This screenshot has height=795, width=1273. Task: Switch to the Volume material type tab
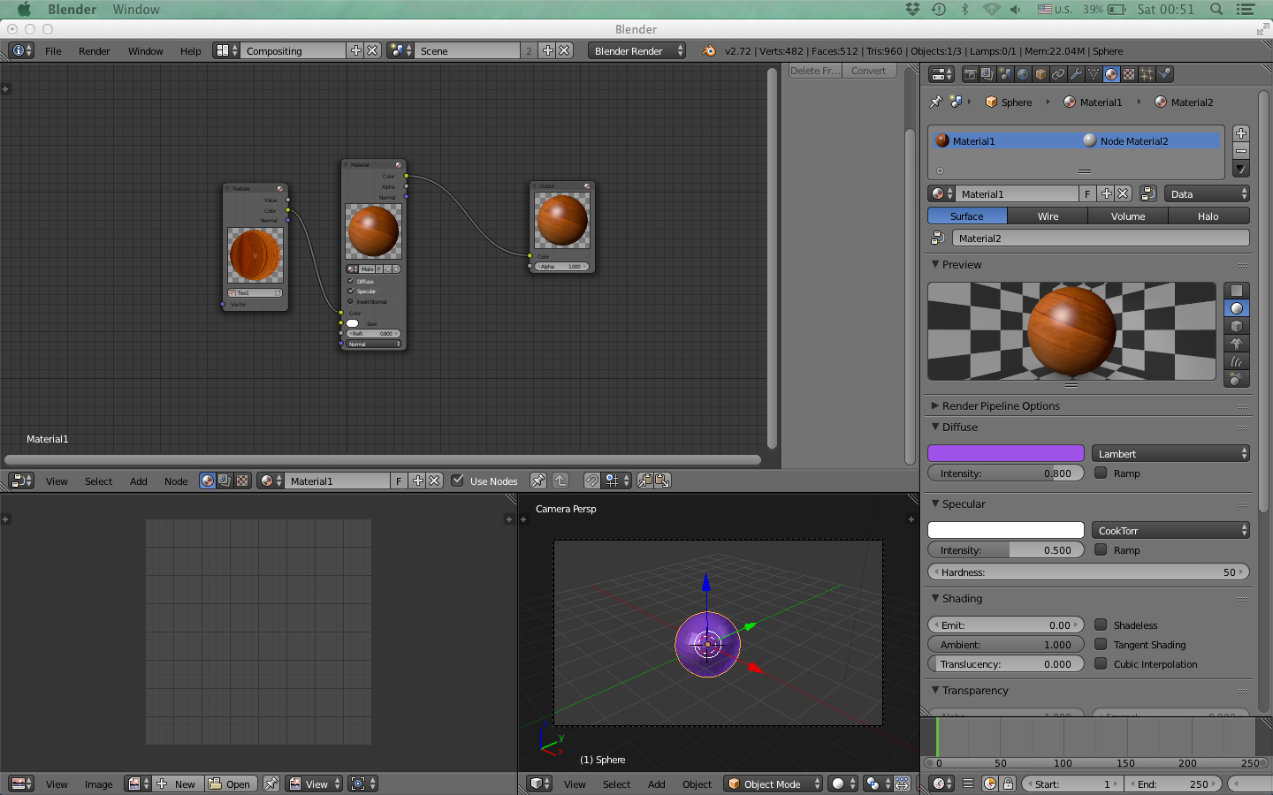click(1128, 216)
